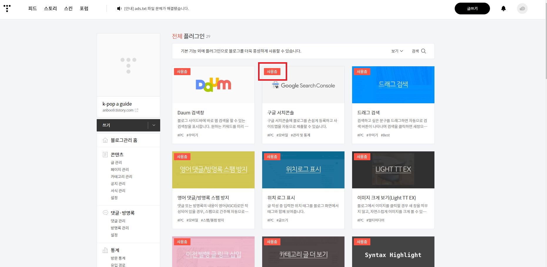Click the Tistory logo icon
547x267 pixels.
[x=7, y=8]
